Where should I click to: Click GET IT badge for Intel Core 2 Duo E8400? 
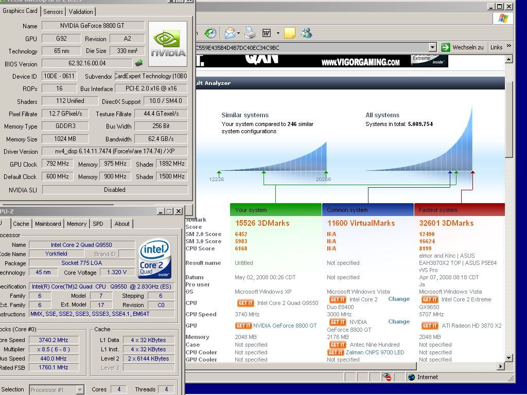[338, 299]
